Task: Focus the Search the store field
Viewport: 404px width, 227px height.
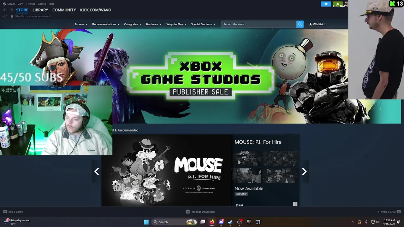Action: (259, 24)
